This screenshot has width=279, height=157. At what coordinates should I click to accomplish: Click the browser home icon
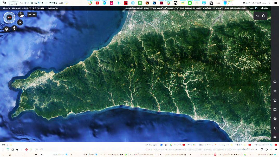pyautogui.click(x=262, y=149)
